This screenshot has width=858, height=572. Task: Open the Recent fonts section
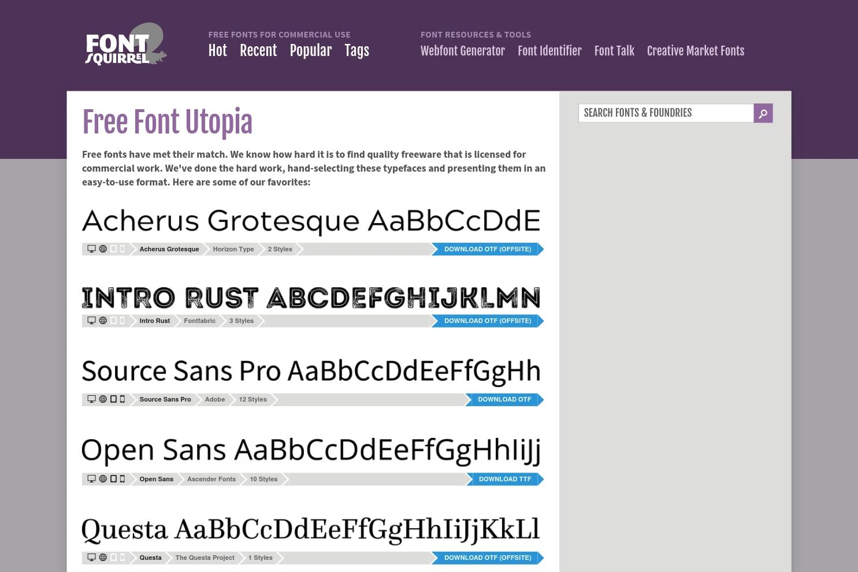click(x=258, y=51)
